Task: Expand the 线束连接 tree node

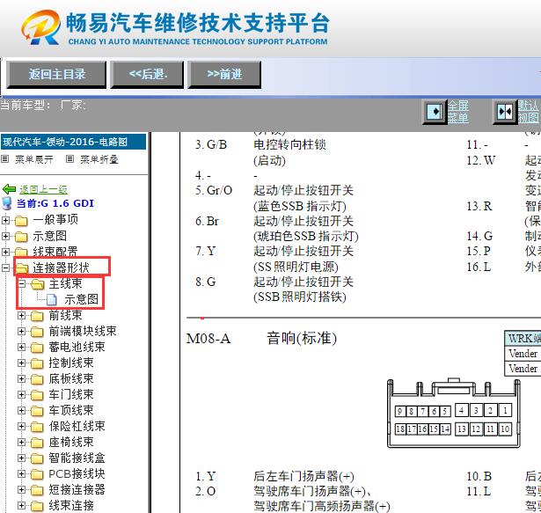Action: tap(22, 506)
